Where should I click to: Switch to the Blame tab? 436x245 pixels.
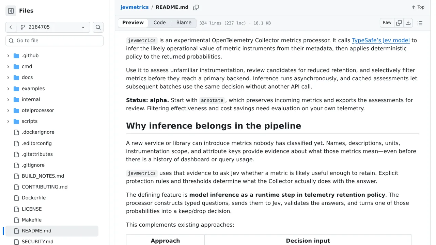pos(184,23)
